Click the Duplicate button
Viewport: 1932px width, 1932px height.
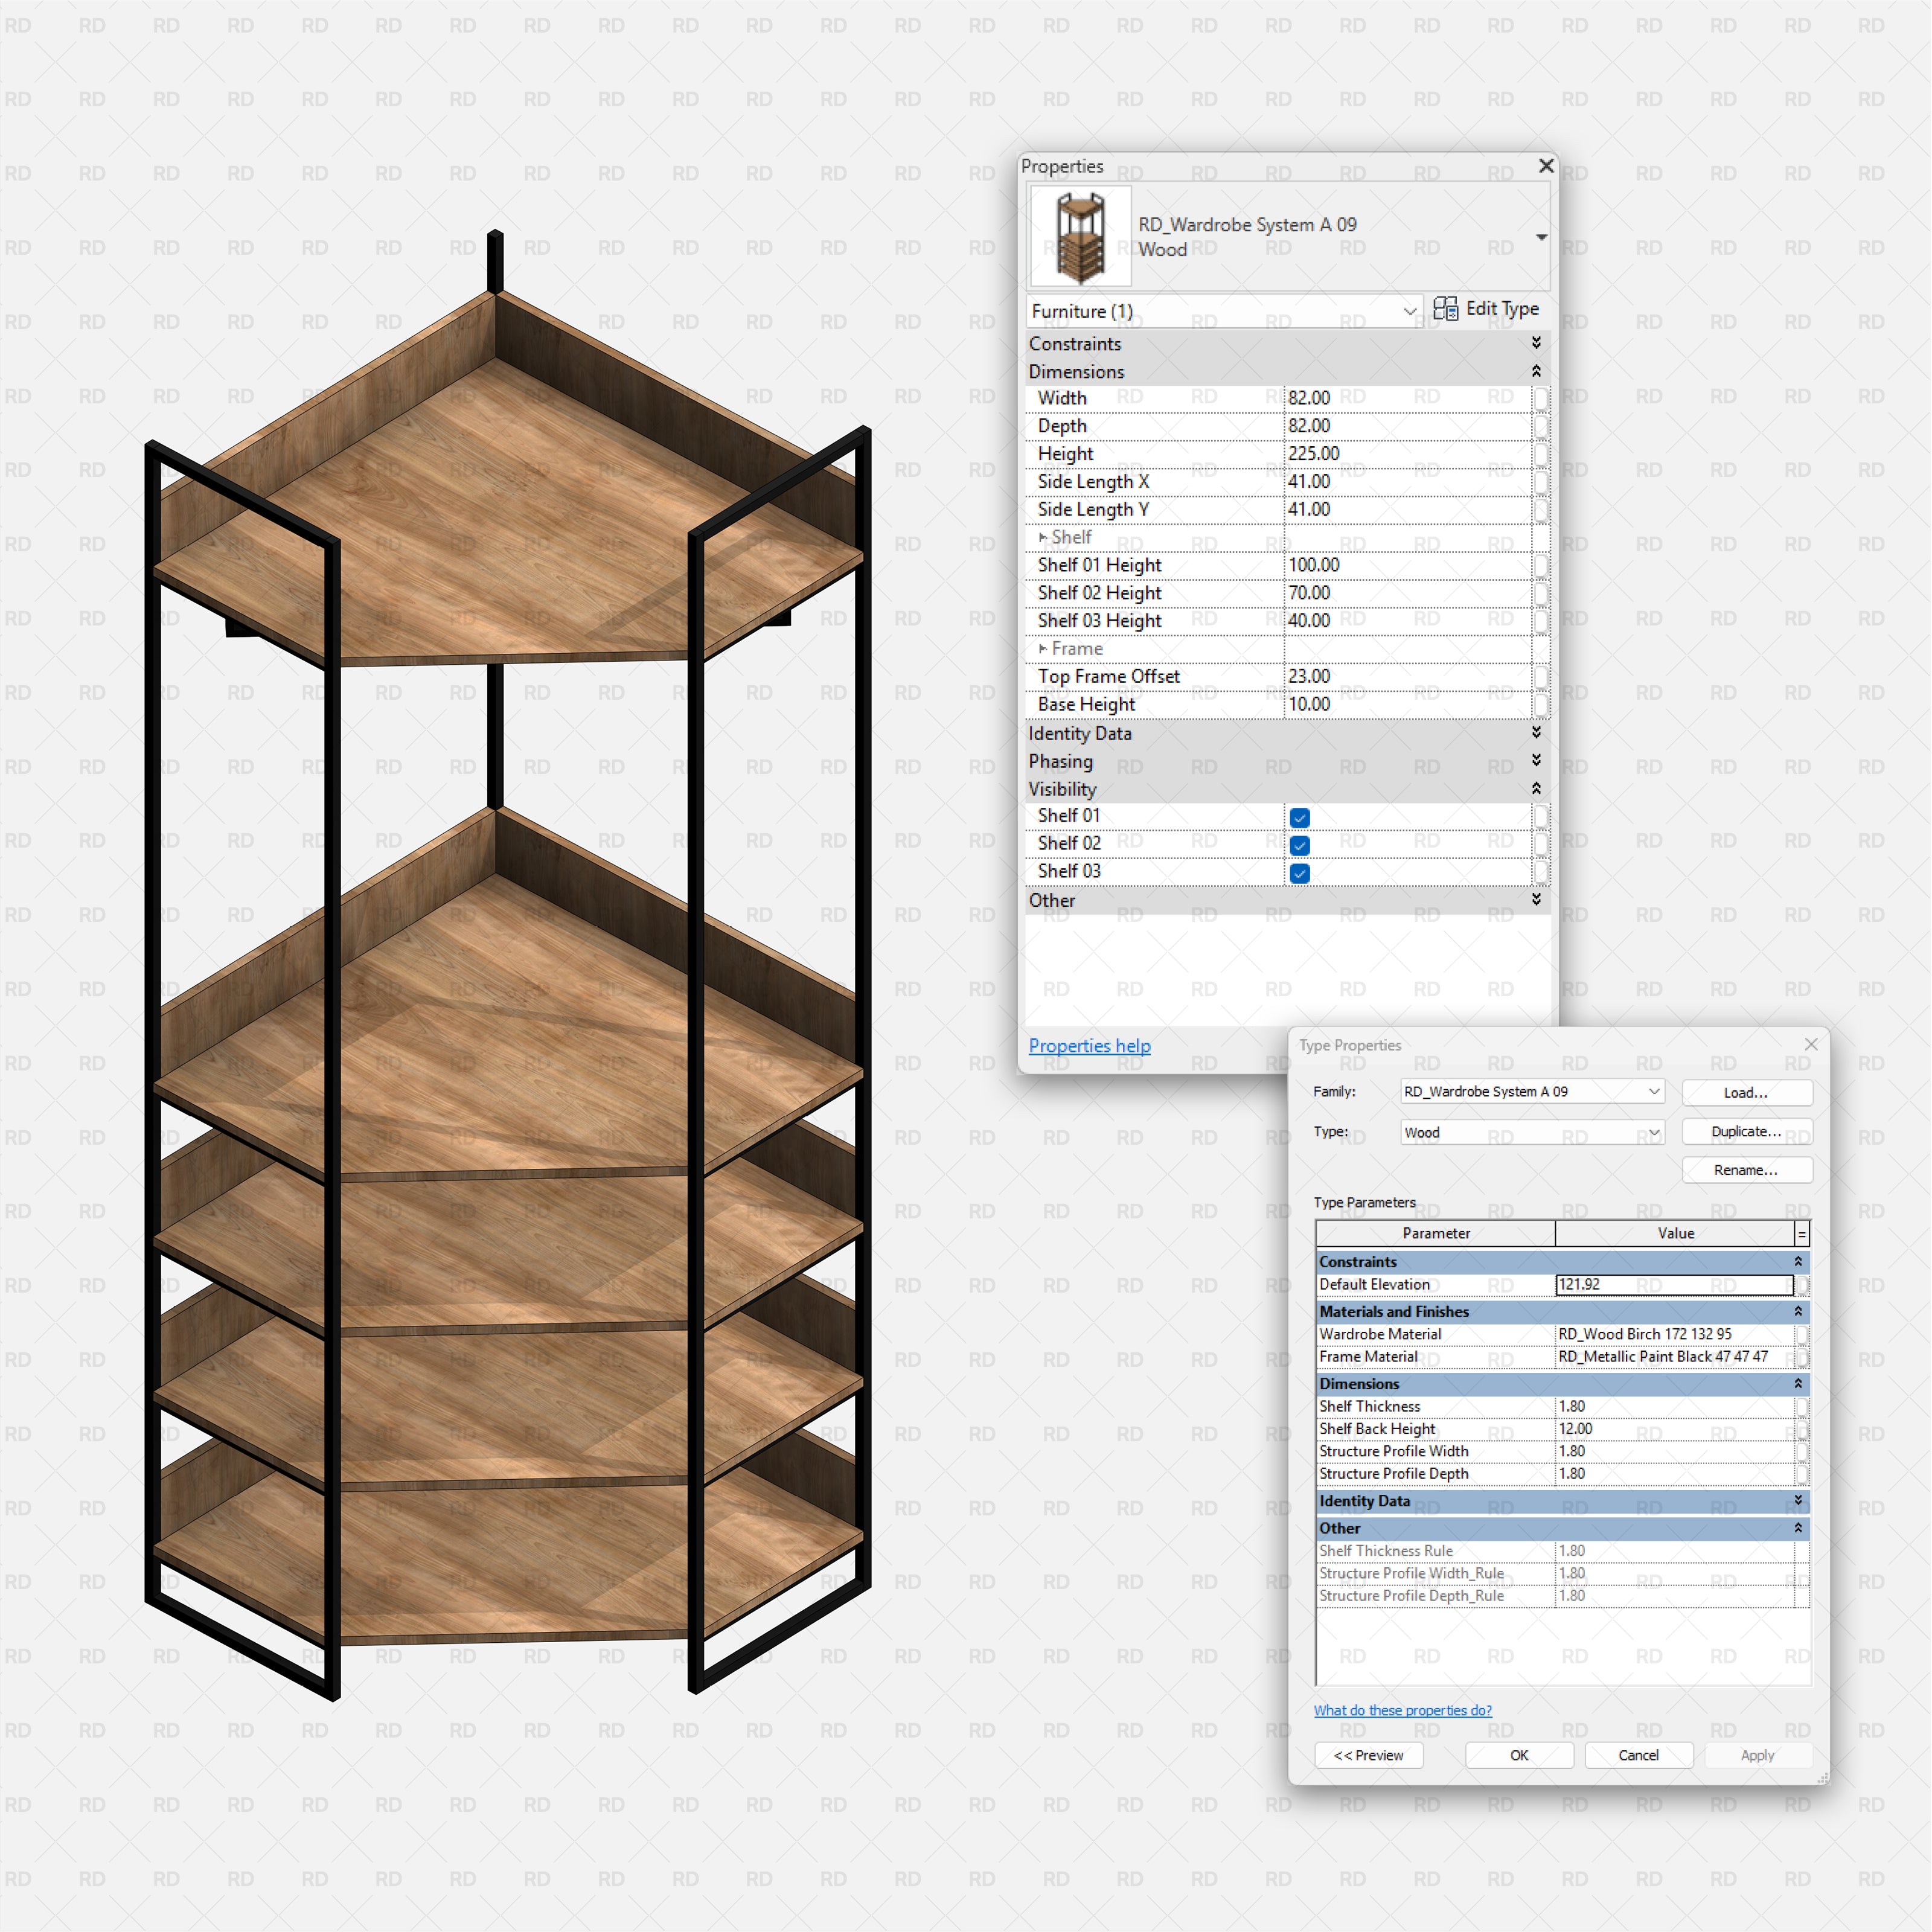coord(1746,1131)
